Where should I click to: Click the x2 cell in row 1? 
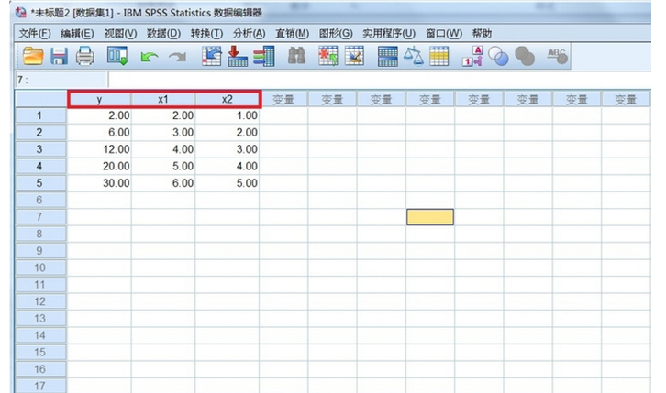point(228,115)
